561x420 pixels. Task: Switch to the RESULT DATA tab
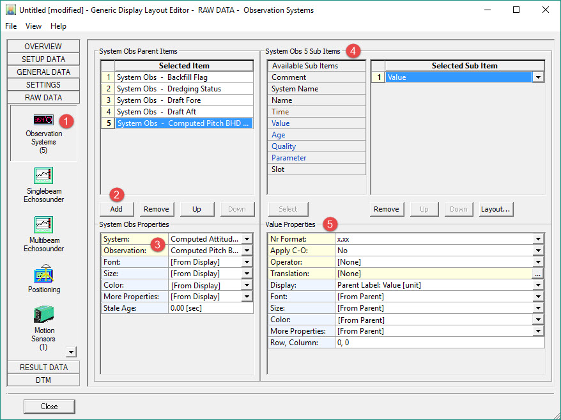click(x=43, y=367)
